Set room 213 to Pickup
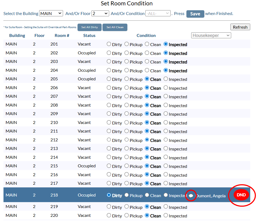258x223 pixels. click(127, 149)
